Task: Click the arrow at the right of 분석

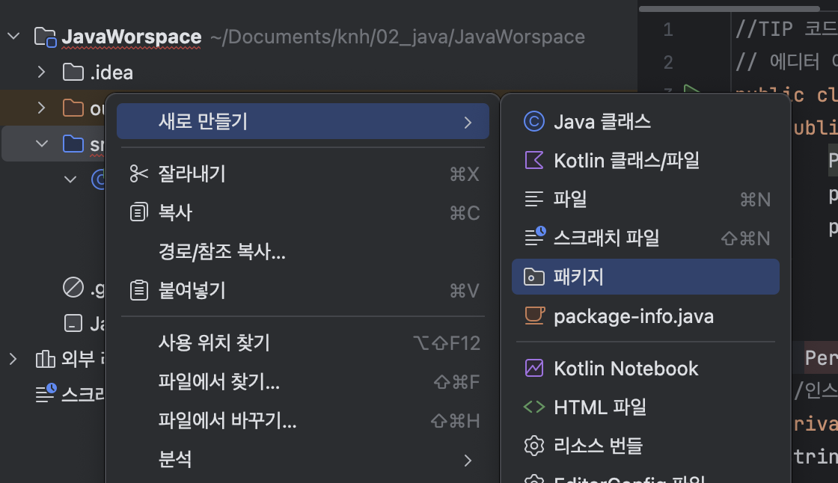Action: 468,460
